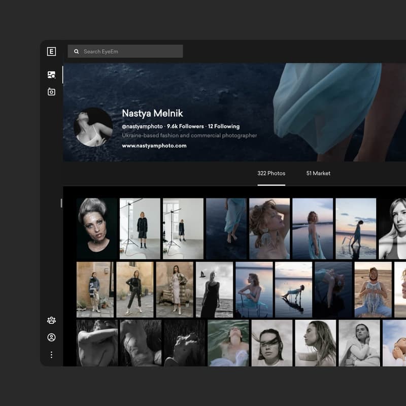This screenshot has width=406, height=406.
Task: Click the @nastyamphoto username handle
Action: pos(142,126)
